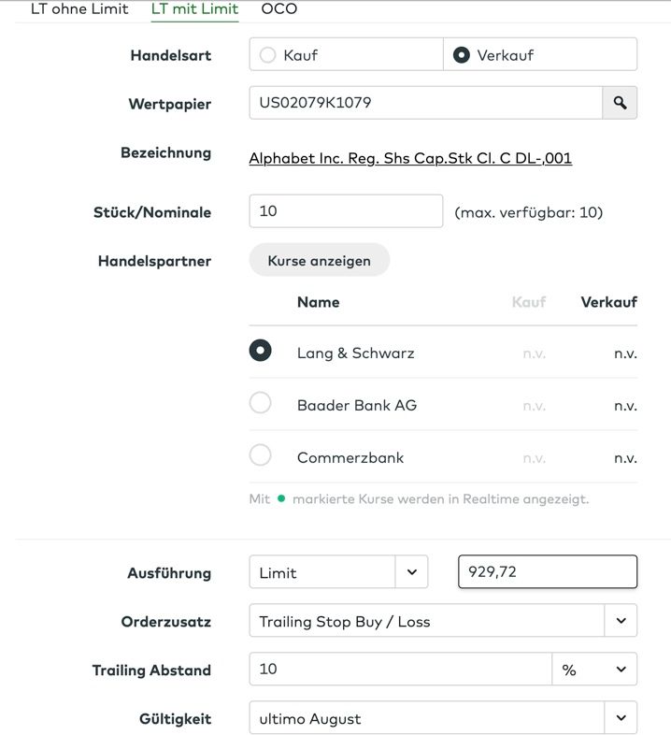The image size is (671, 735).
Task: Expand the Gültigkeit ultimo August dropdown
Action: [x=621, y=718]
